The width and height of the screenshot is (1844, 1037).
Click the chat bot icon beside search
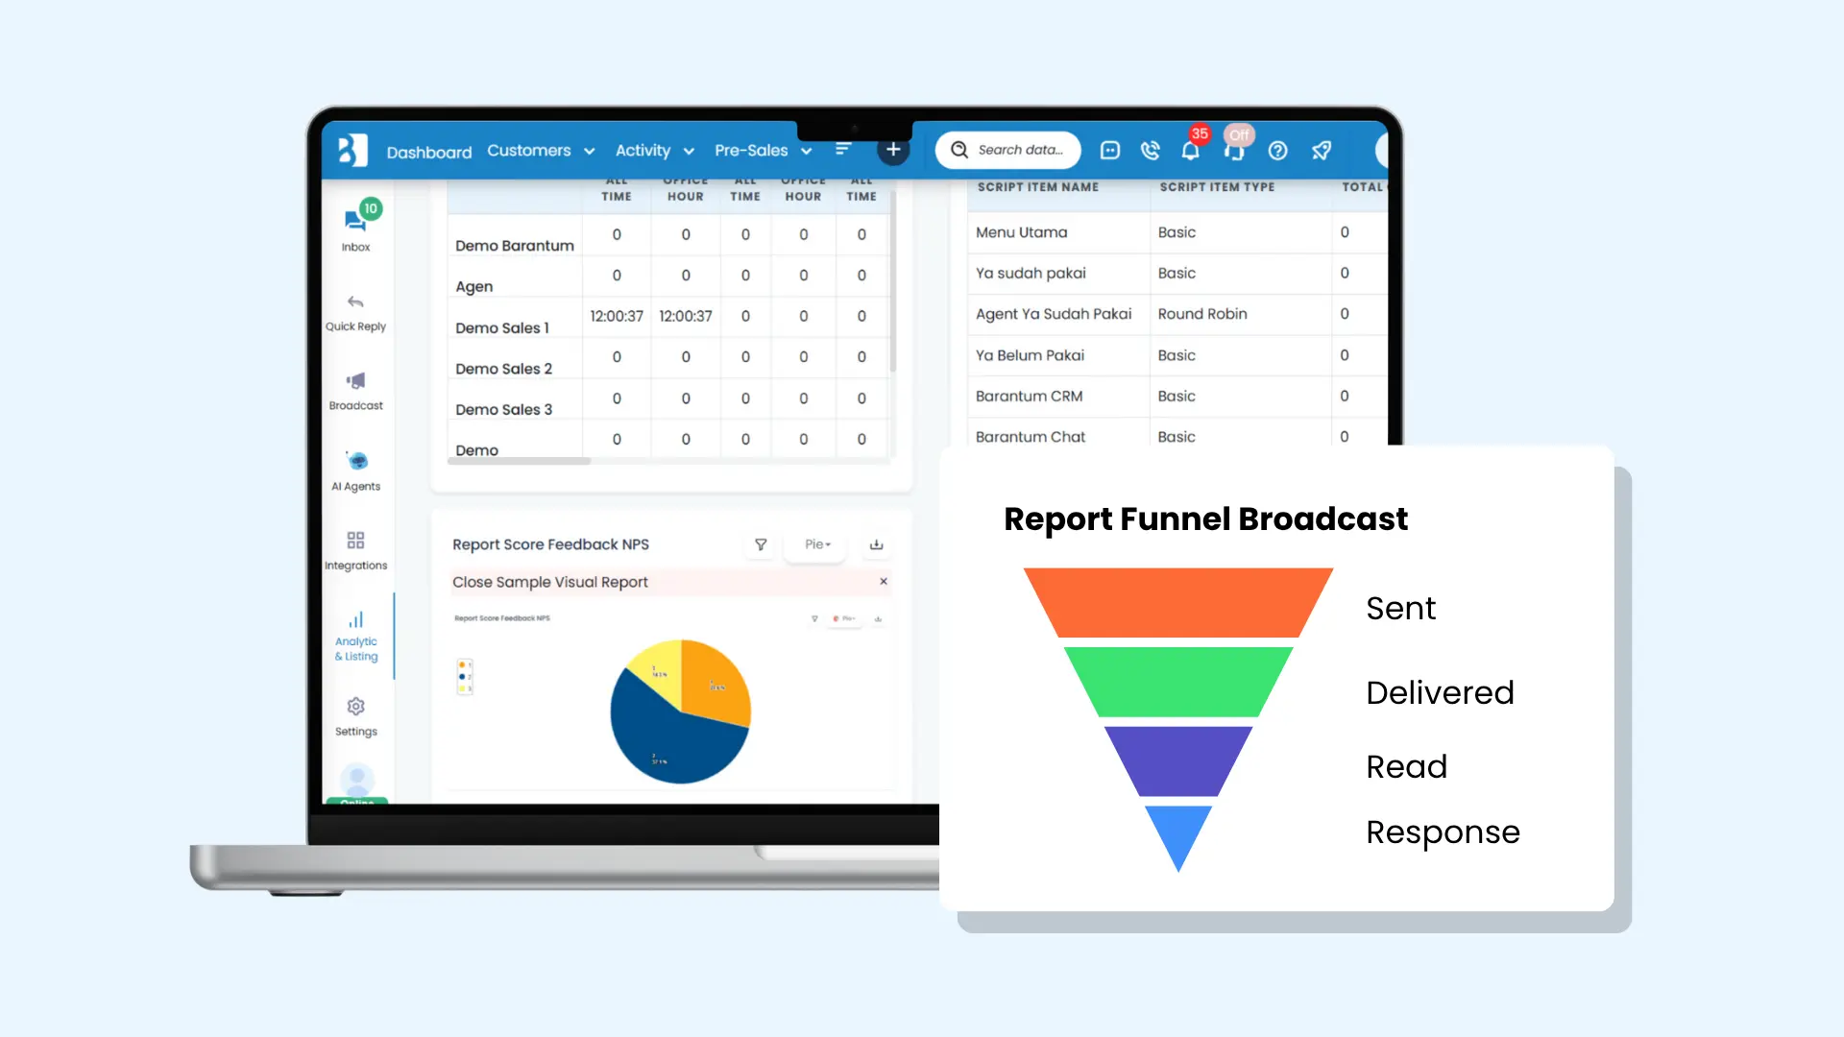tap(1110, 151)
